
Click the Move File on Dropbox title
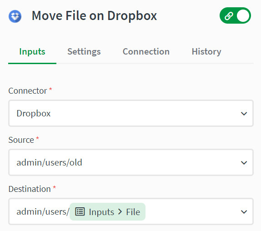coord(94,16)
